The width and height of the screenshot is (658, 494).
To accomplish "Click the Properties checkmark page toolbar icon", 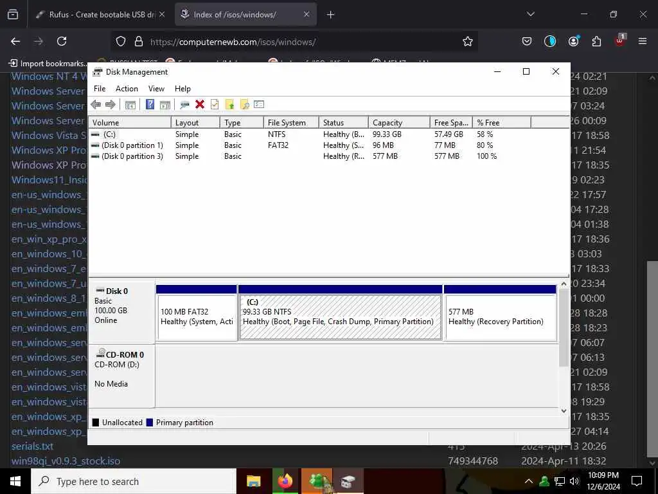I will click(215, 105).
